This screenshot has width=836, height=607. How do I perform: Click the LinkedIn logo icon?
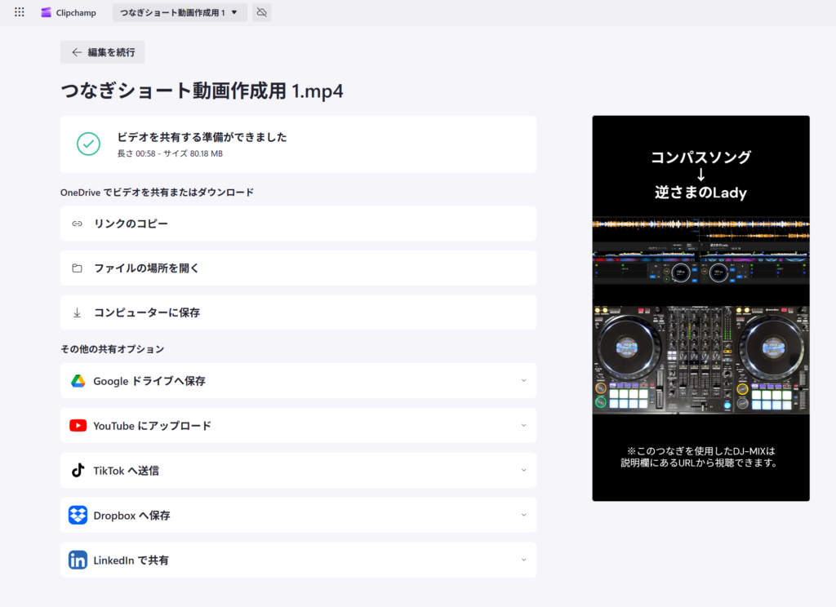[78, 560]
